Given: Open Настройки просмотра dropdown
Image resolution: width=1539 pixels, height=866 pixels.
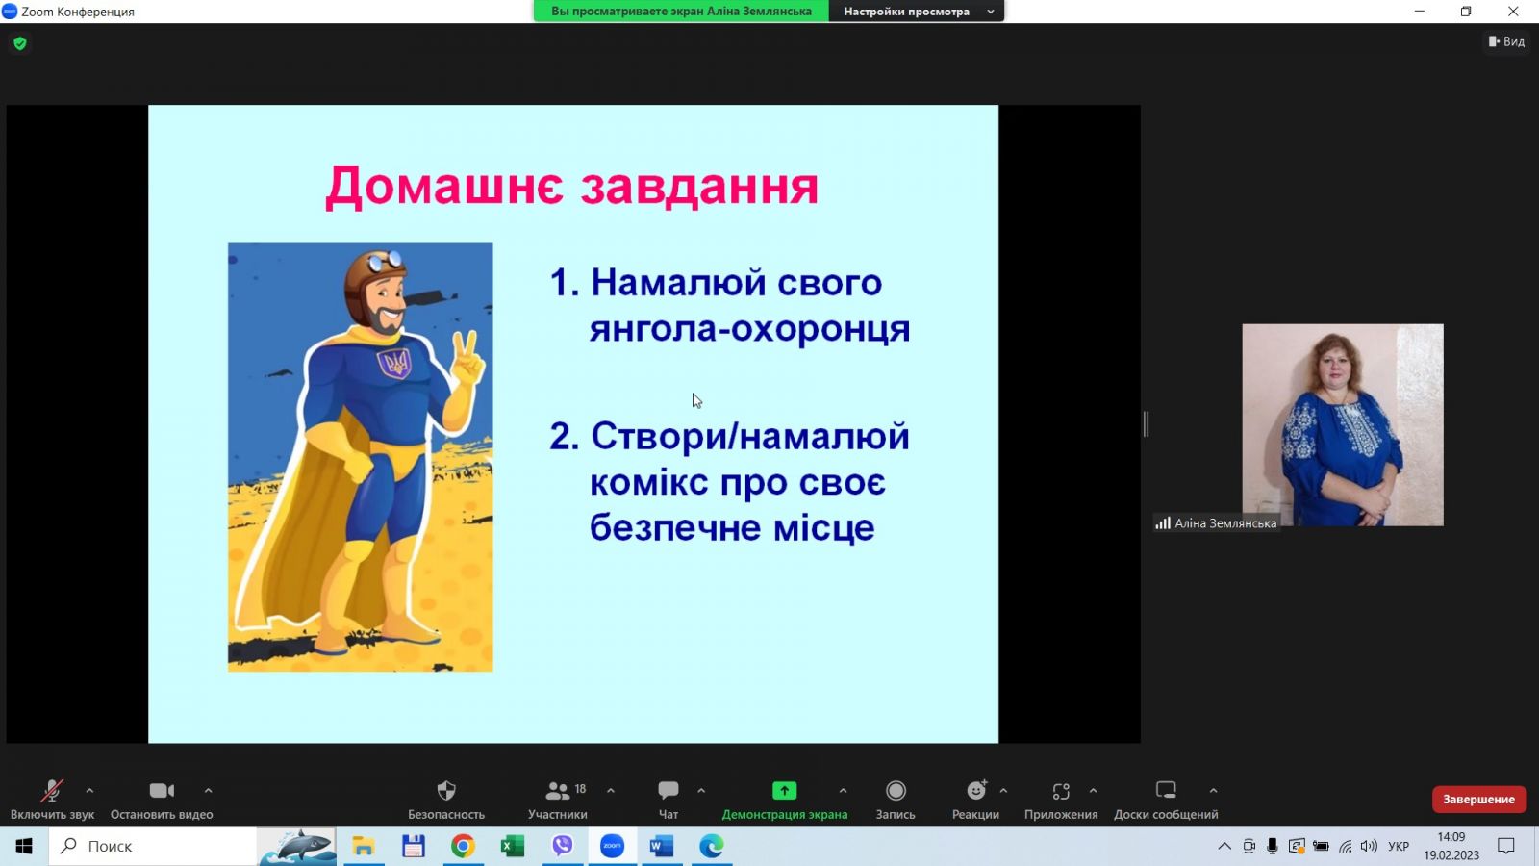Looking at the screenshot, I should [917, 12].
